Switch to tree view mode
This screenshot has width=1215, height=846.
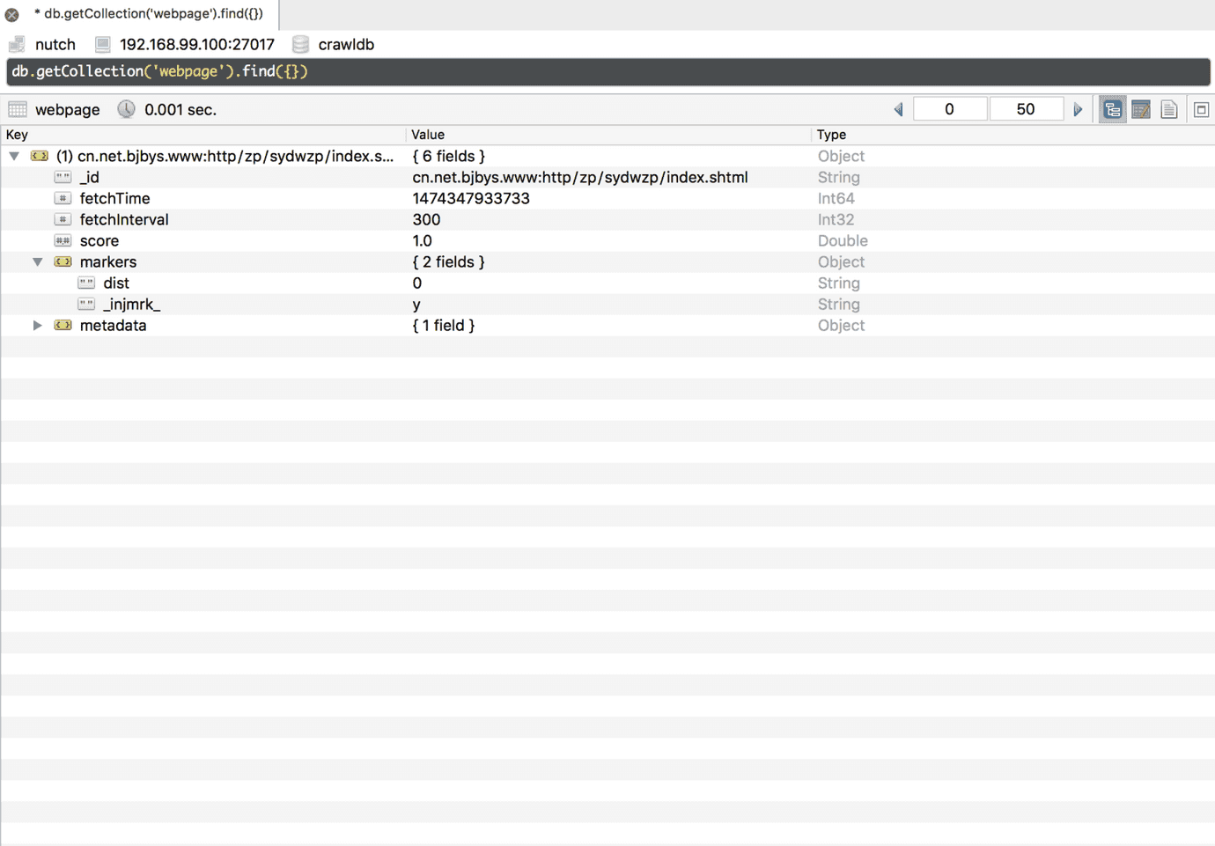[x=1113, y=110]
